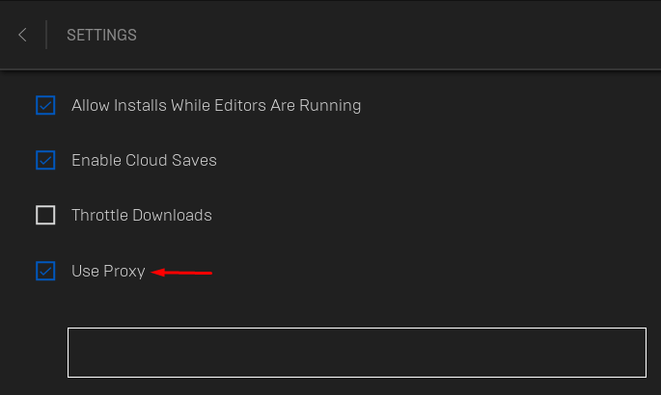Click the checkmark icon for editor installs
The image size is (661, 395).
[x=45, y=105]
